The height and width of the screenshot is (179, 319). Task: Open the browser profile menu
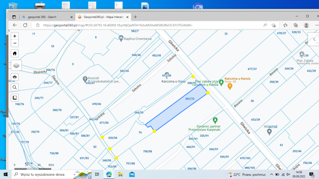tap(306, 25)
